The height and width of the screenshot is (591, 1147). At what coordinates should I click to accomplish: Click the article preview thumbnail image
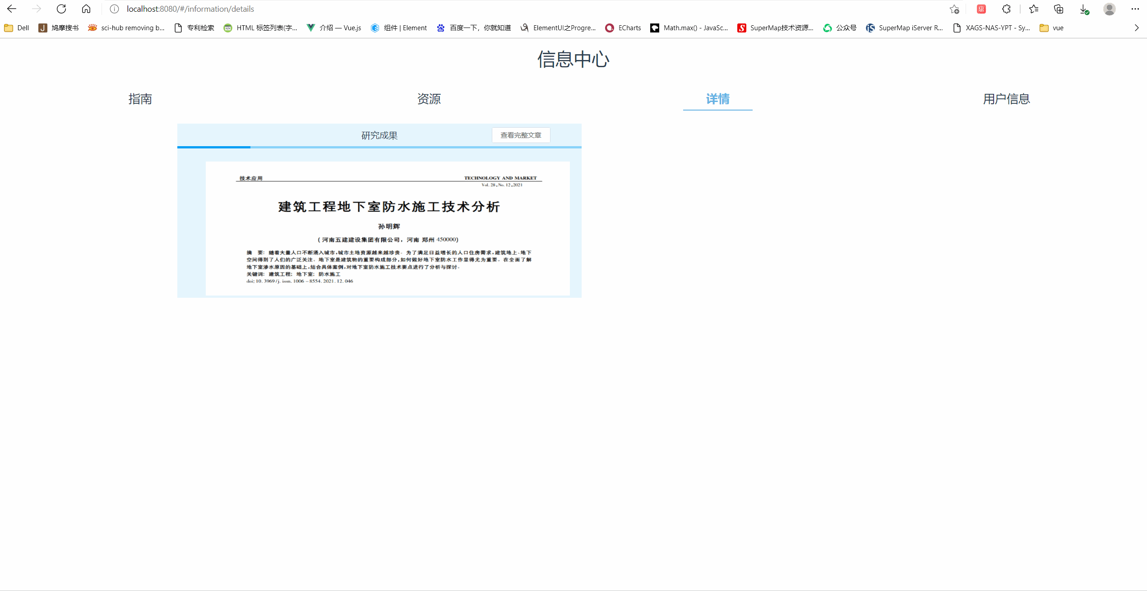[388, 228]
